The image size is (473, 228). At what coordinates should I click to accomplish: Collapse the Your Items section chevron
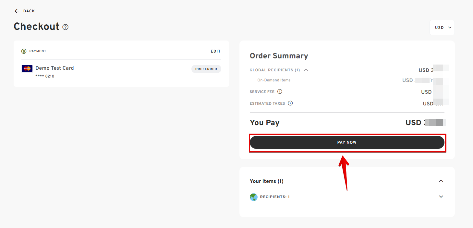441,181
